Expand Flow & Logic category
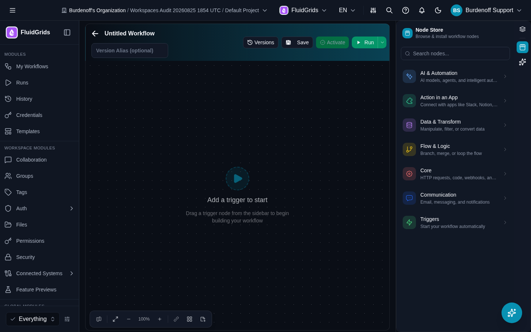This screenshot has height=332, width=531. pos(455,149)
